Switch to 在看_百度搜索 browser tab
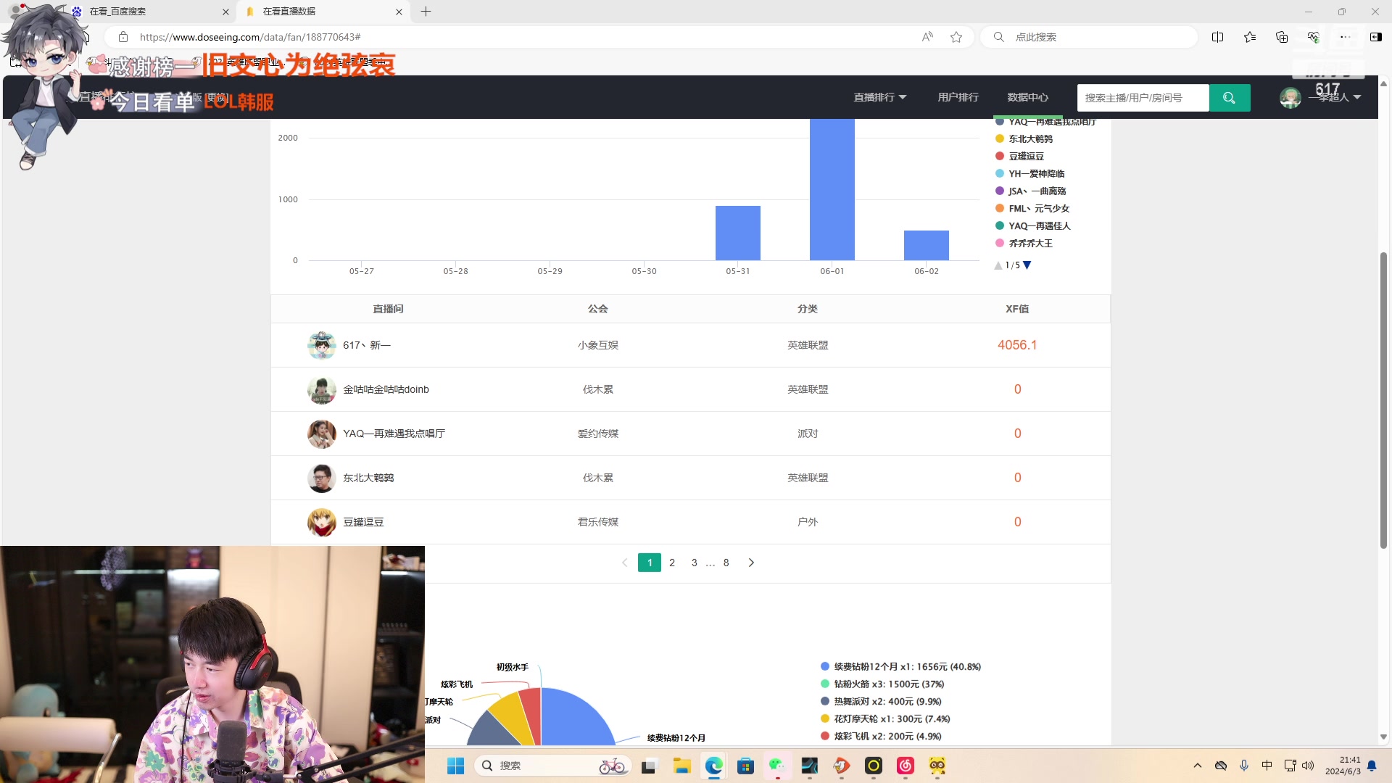The width and height of the screenshot is (1392, 783). point(149,12)
